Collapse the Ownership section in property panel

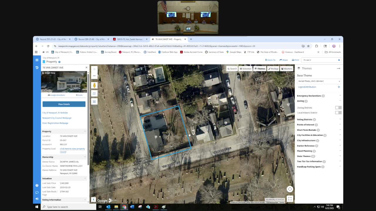click(85, 157)
